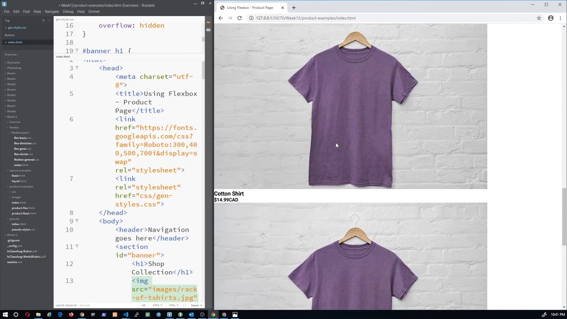Open the Navigate menu

[x=52, y=12]
